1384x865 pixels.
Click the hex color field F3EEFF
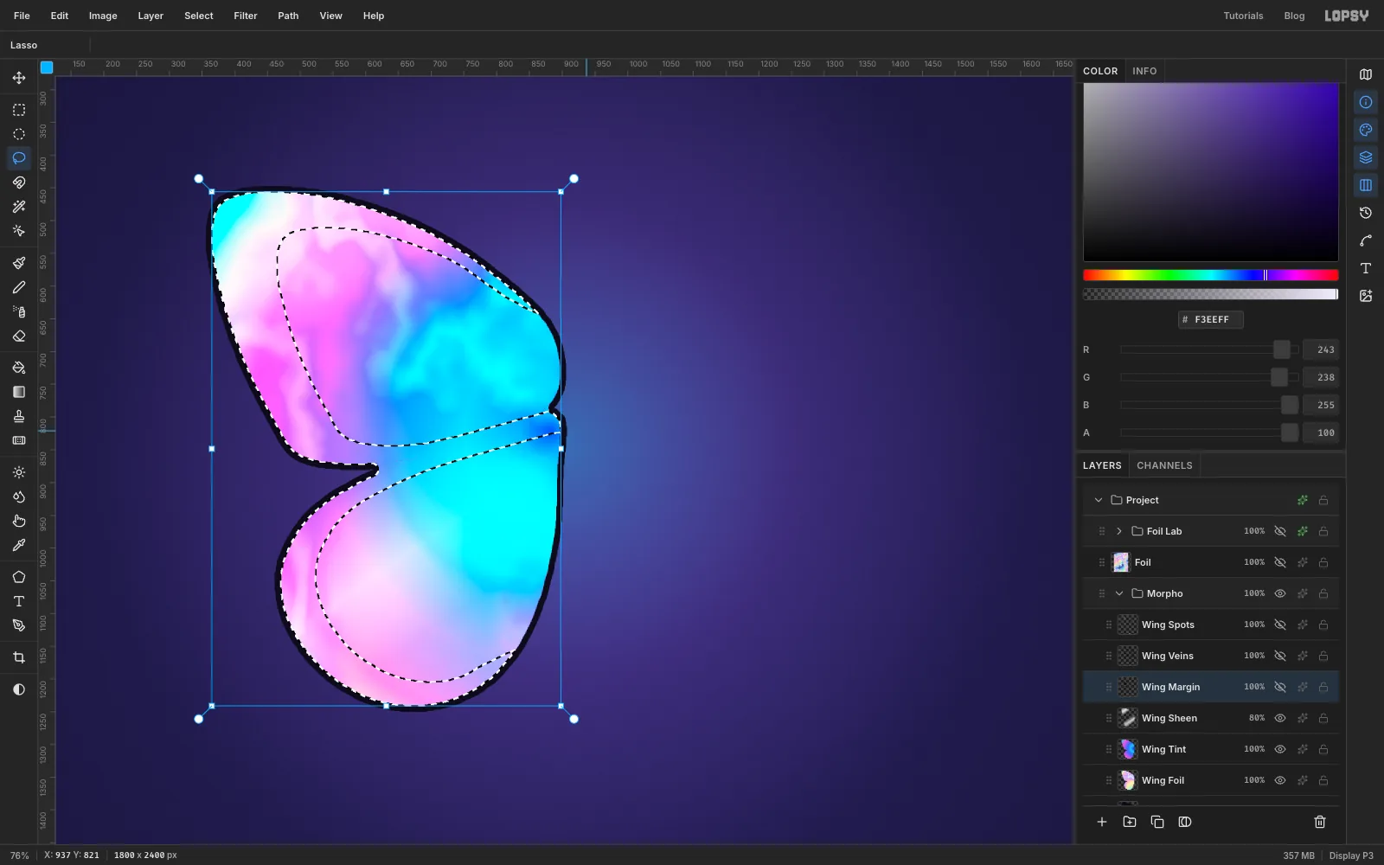(1211, 319)
